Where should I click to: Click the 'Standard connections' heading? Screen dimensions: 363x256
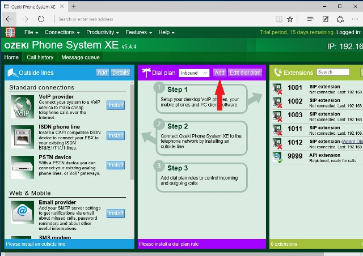pyautogui.click(x=41, y=87)
